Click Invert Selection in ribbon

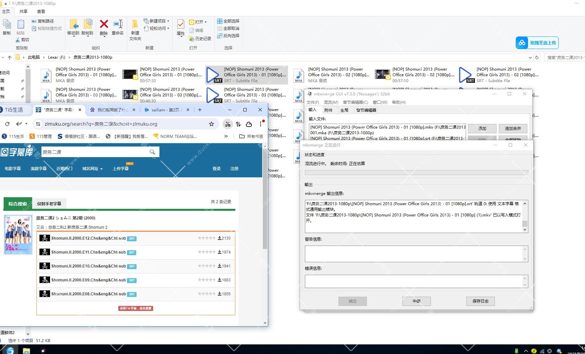pos(228,35)
